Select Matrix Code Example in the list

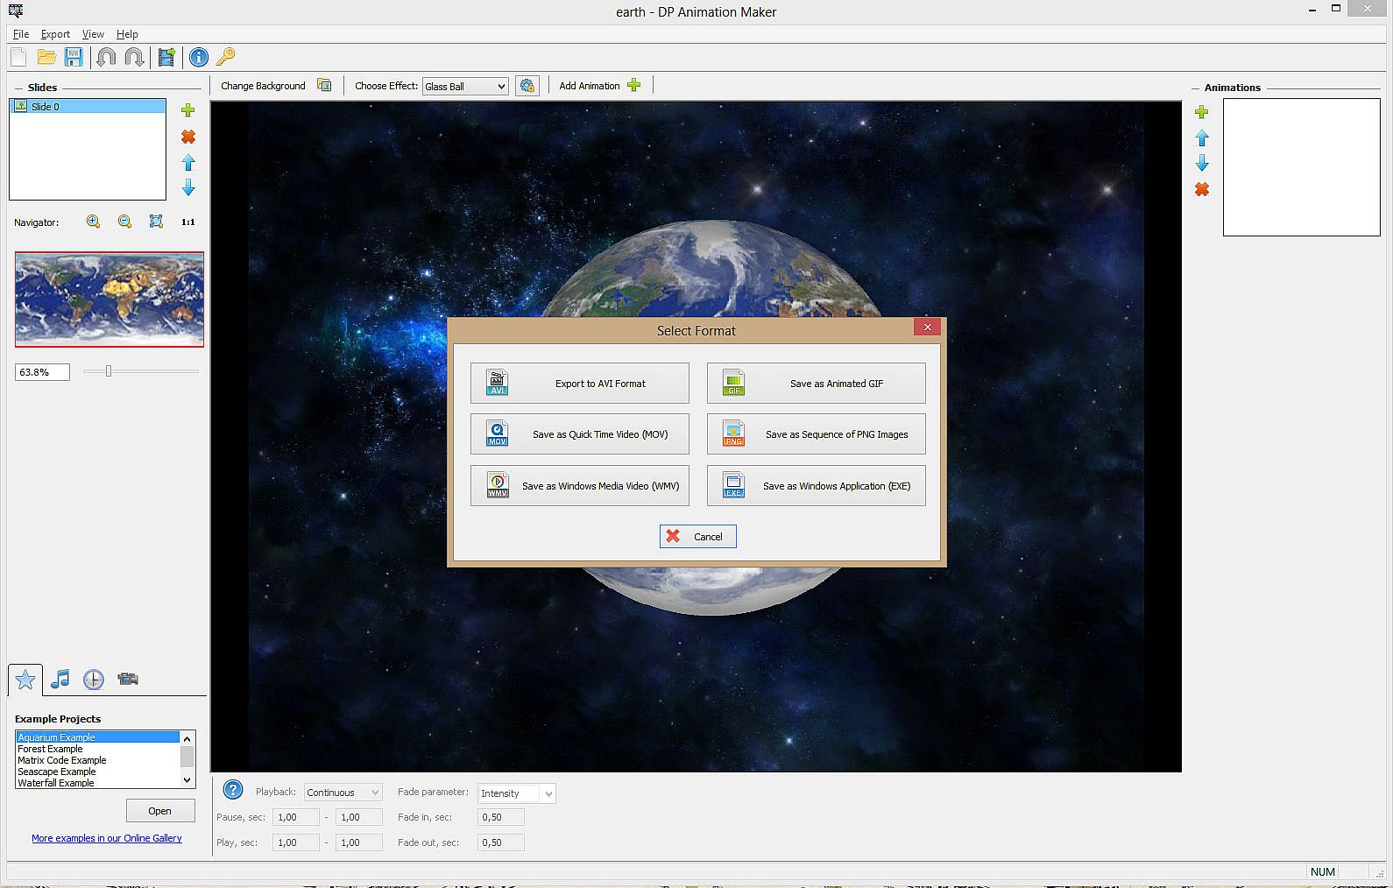point(62,760)
